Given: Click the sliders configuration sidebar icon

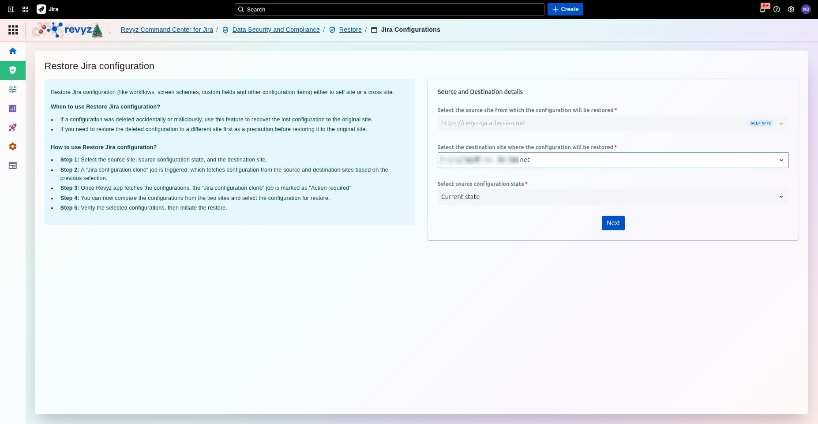Looking at the screenshot, I should (13, 90).
